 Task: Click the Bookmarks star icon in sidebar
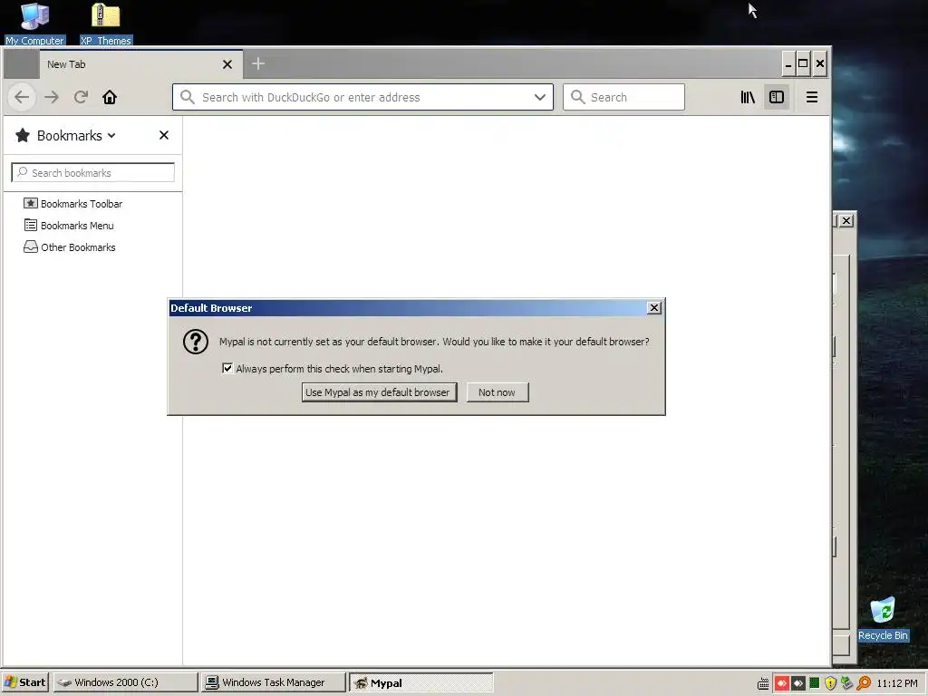click(23, 136)
